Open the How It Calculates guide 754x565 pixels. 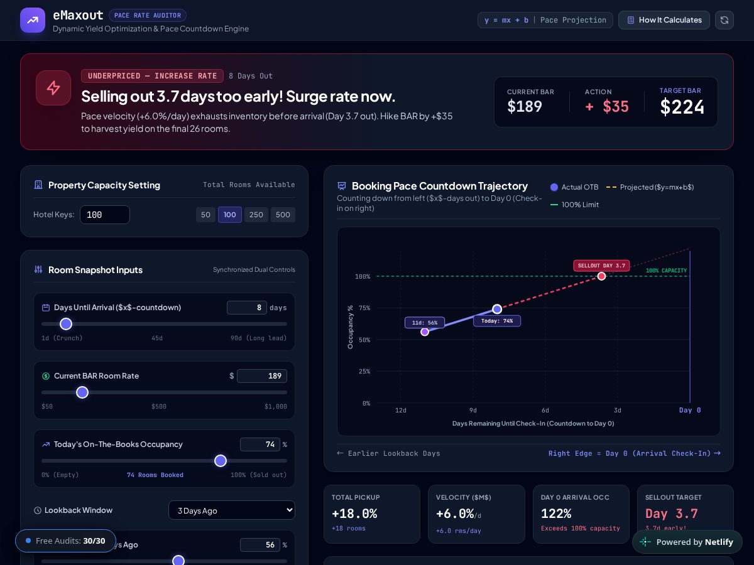pyautogui.click(x=664, y=20)
